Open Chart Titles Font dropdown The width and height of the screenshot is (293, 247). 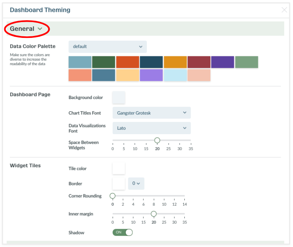click(x=151, y=113)
